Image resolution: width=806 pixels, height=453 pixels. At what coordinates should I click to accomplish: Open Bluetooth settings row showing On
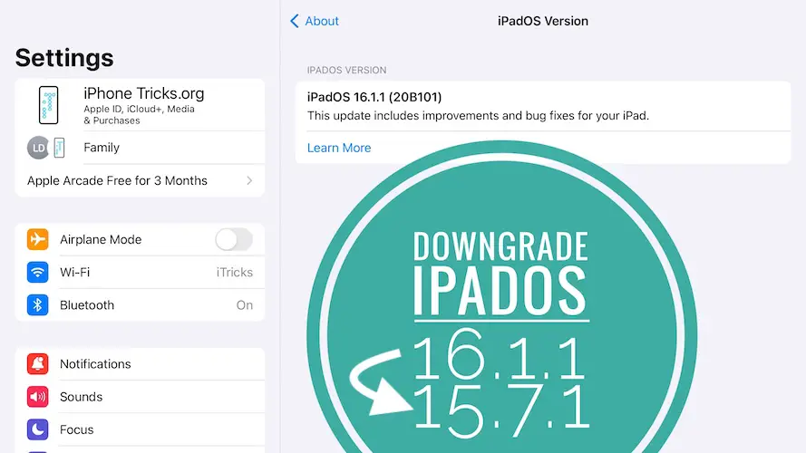point(244,305)
